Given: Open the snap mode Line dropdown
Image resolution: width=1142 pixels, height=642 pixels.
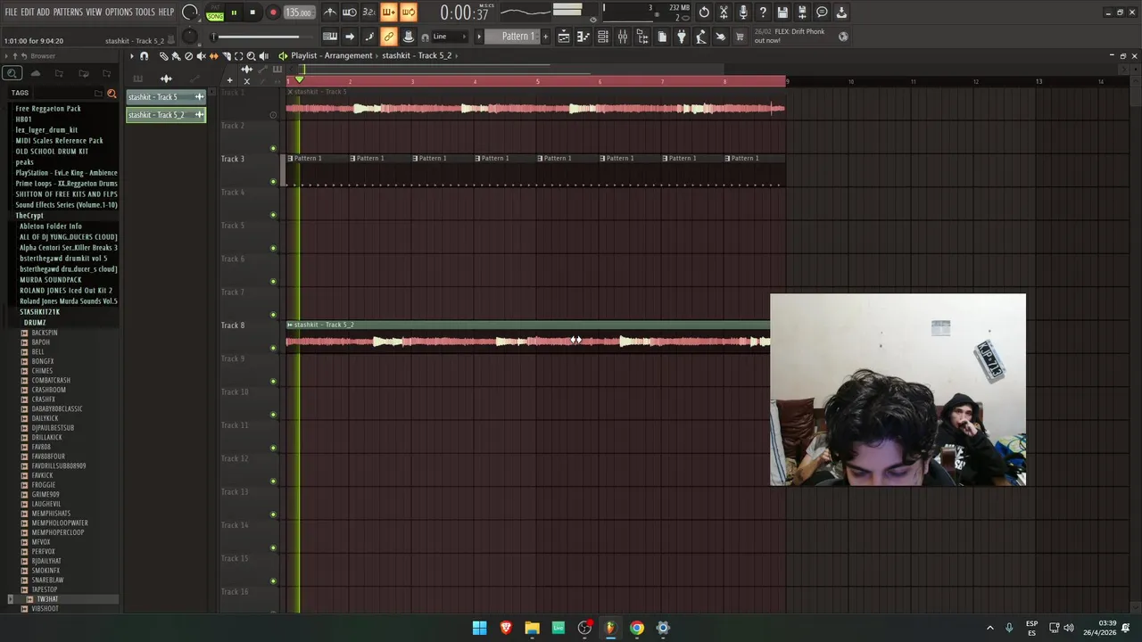Looking at the screenshot, I should click(451, 37).
